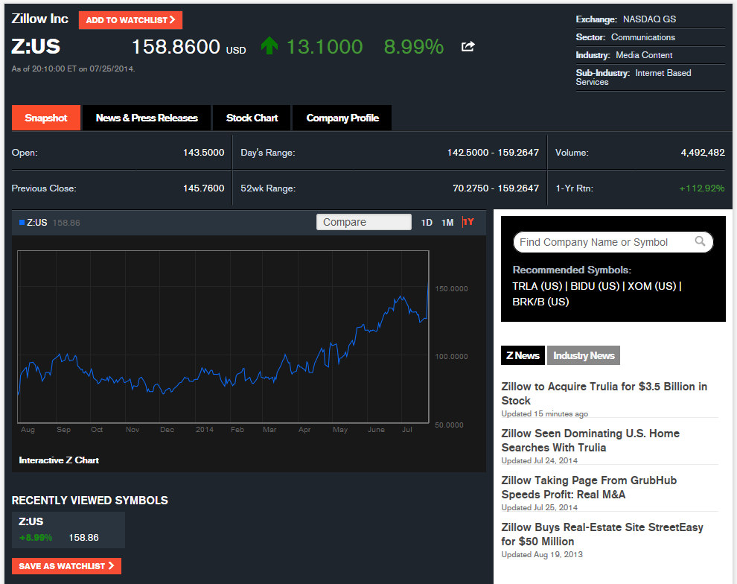Open the TRLA (US) recommended symbol
The image size is (737, 584).
click(x=537, y=286)
